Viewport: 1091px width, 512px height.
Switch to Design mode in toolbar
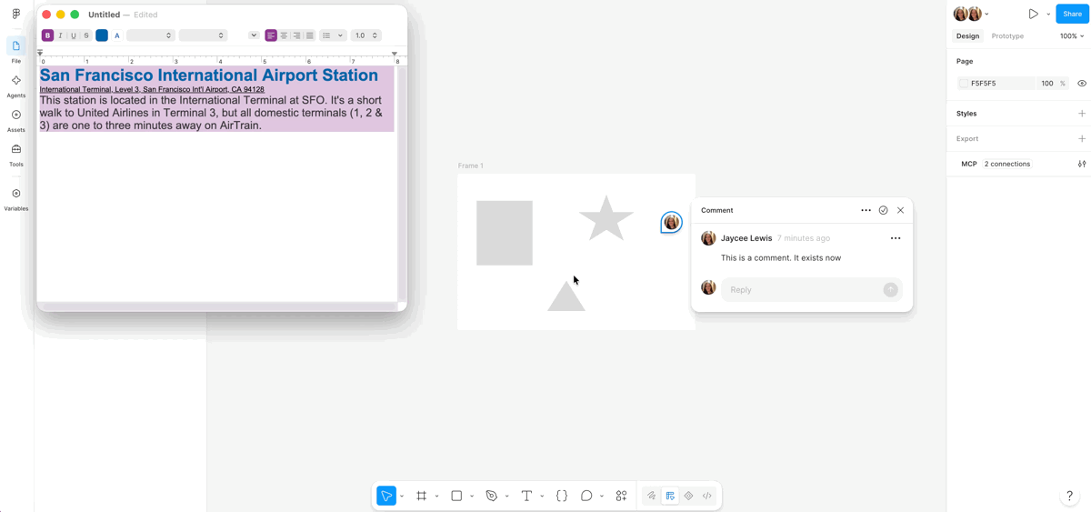click(x=670, y=496)
